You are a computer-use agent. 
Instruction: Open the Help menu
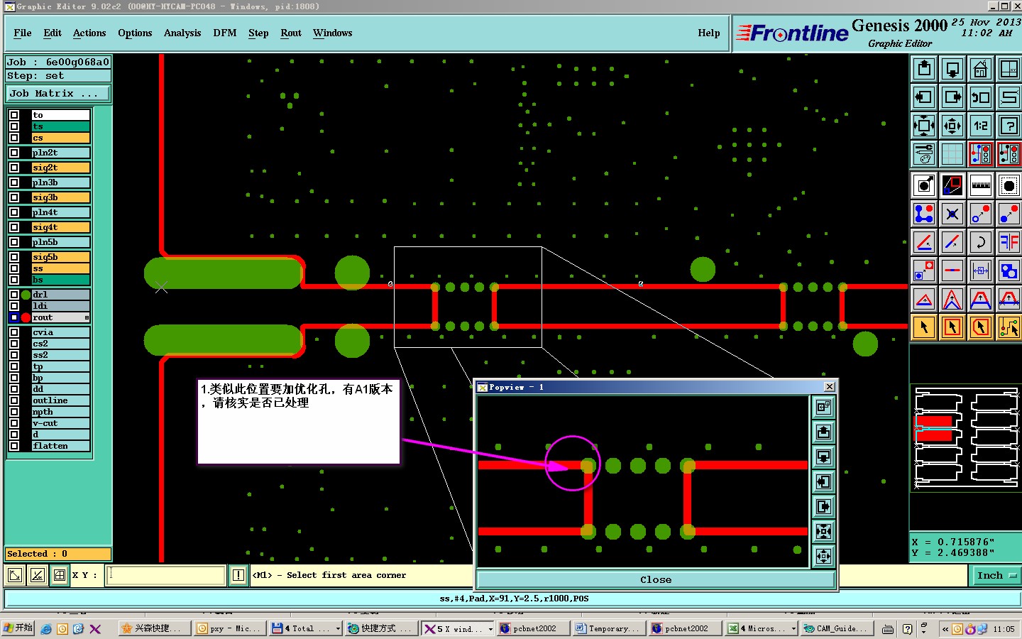[x=709, y=33]
